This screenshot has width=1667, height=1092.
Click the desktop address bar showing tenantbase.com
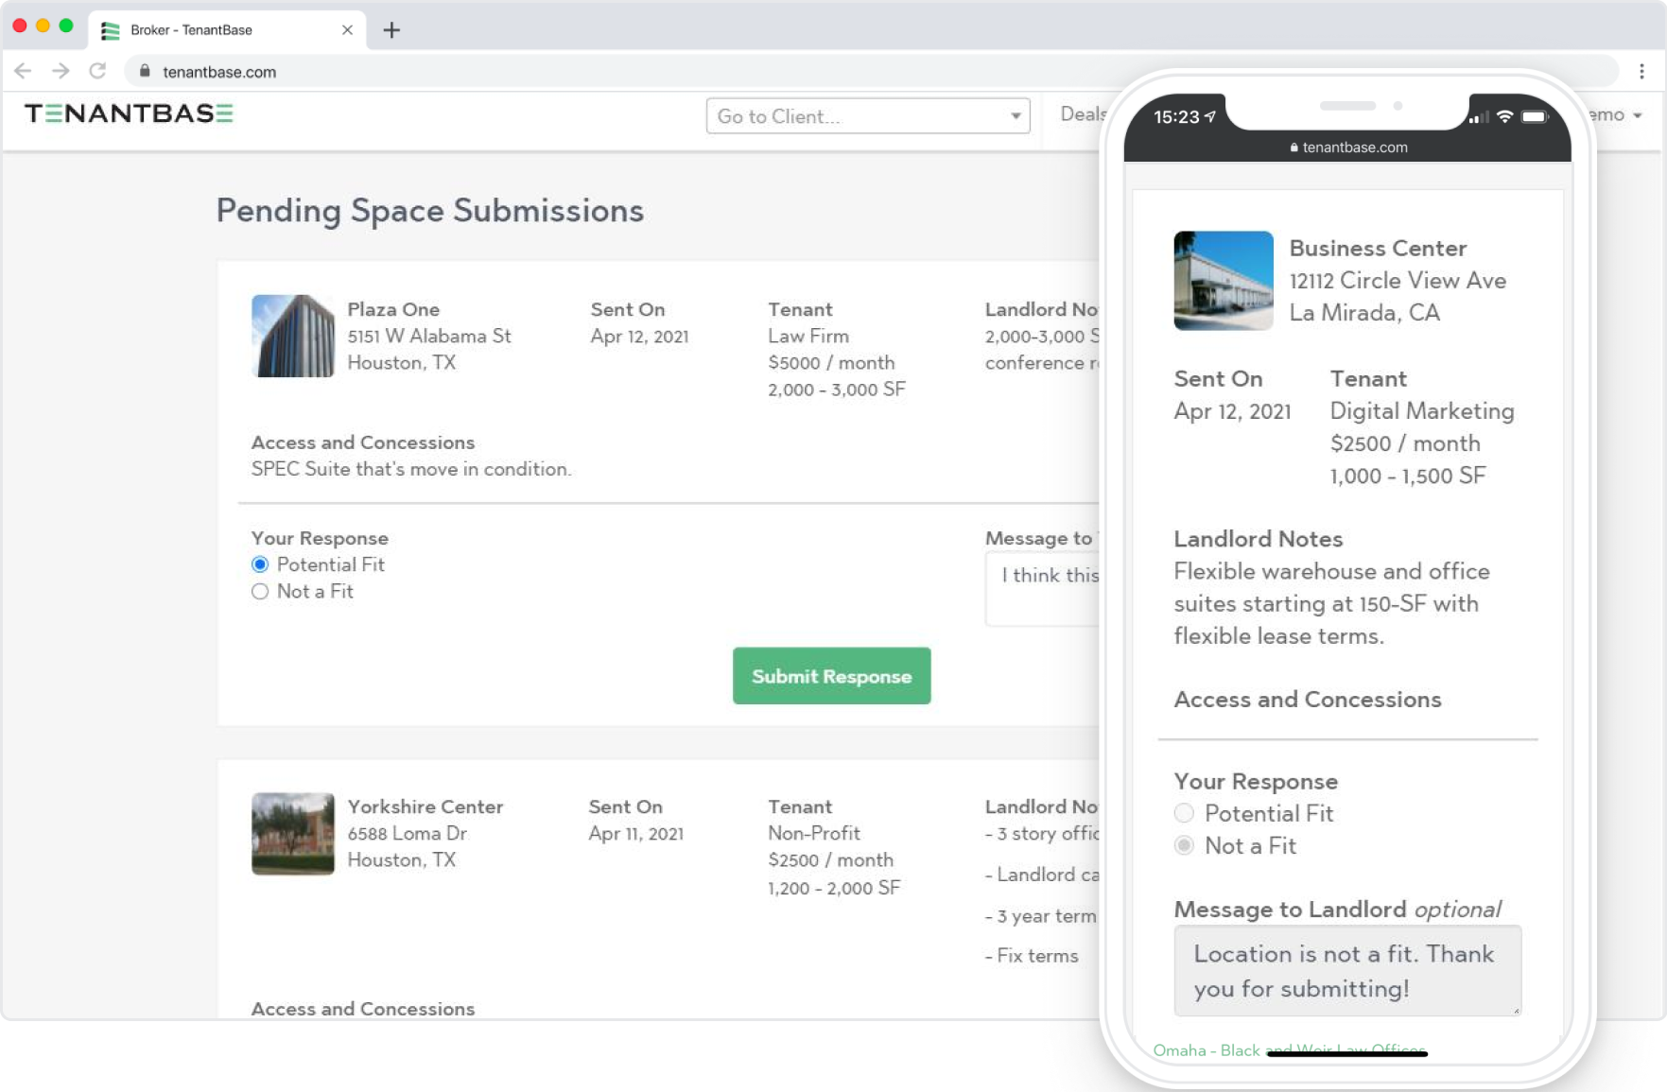coord(870,71)
